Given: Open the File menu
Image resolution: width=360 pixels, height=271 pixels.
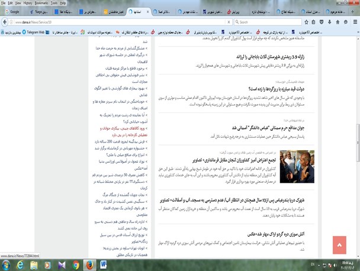Looking at the screenshot, I should click(x=3, y=3).
